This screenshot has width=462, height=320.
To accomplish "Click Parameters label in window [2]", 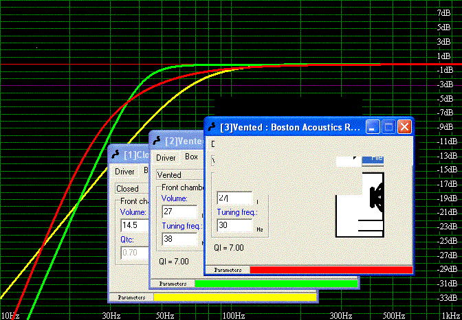I will coord(173,284).
